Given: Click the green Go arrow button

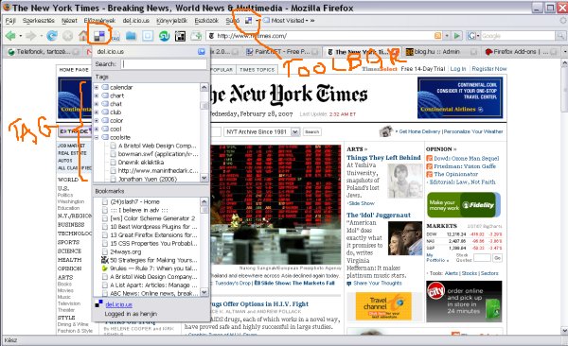Looking at the screenshot, I should click(457, 36).
